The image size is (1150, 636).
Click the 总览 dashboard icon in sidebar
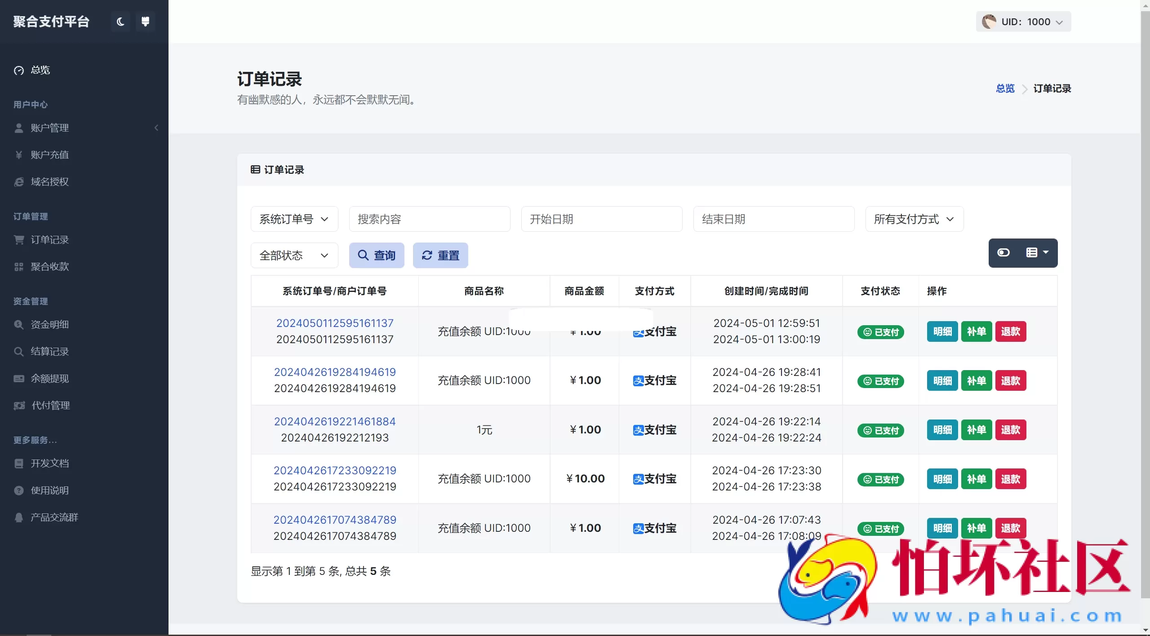19,70
